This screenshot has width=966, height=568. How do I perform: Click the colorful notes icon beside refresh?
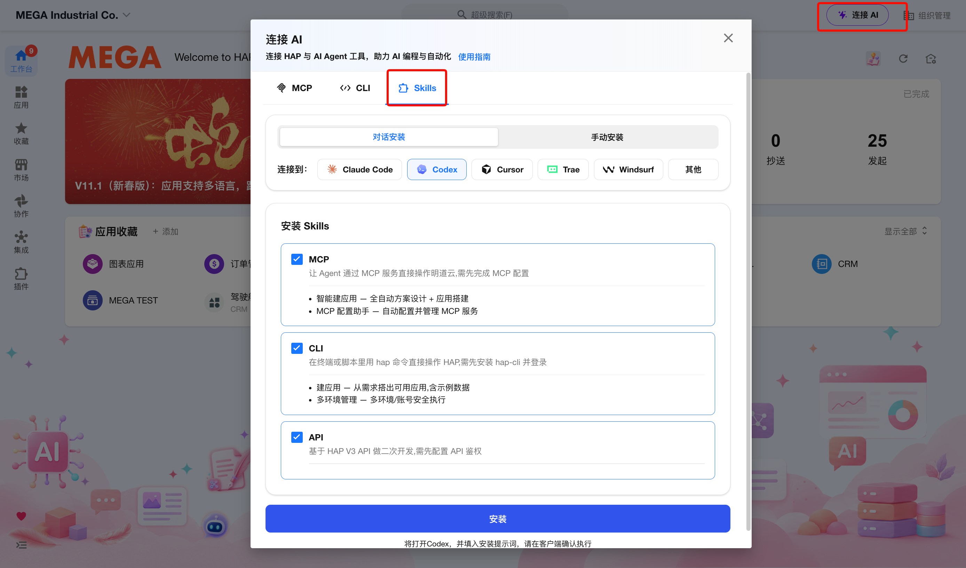point(873,59)
